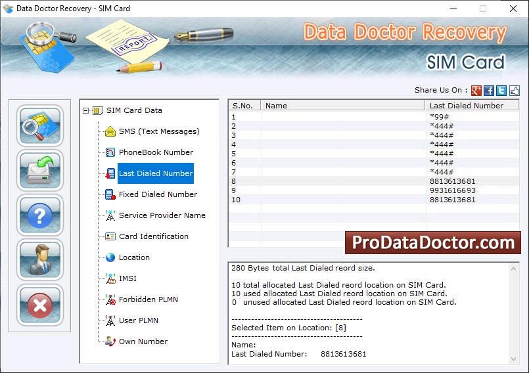Click the thumbs-up like icon

(515, 91)
